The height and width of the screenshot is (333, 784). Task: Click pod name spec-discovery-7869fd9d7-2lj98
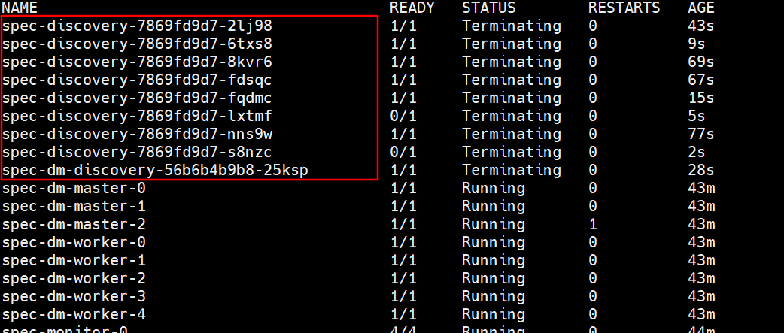(x=137, y=26)
